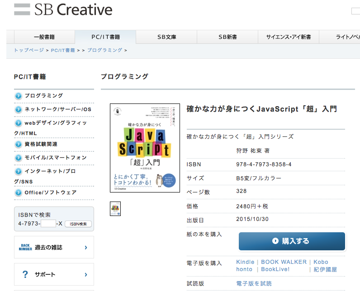Open honto ebook link

point(244,269)
